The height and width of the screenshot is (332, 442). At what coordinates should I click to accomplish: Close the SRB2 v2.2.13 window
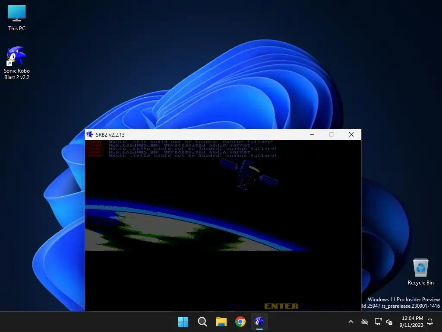pos(351,135)
